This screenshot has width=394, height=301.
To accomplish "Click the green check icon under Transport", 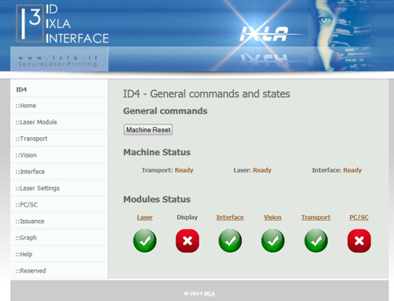I will [x=316, y=240].
